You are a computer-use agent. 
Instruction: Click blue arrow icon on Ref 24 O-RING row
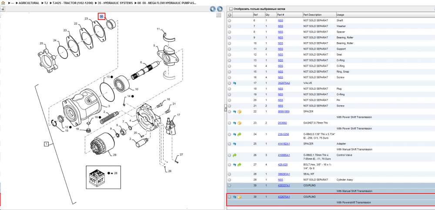[234, 134]
